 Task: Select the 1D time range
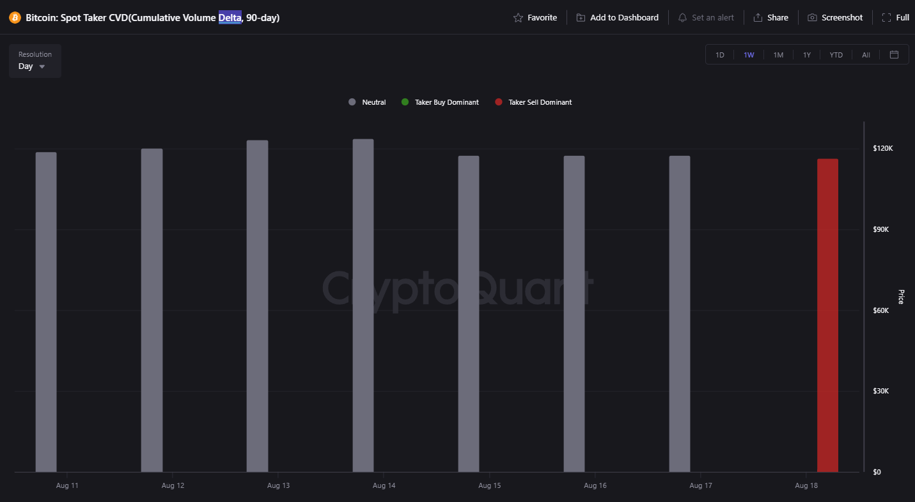click(x=719, y=55)
